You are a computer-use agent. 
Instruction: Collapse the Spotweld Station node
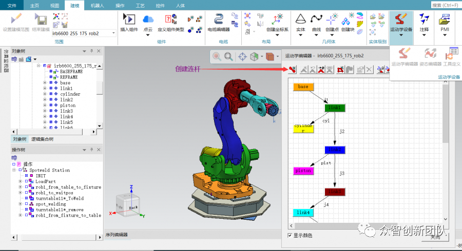tap(14, 170)
